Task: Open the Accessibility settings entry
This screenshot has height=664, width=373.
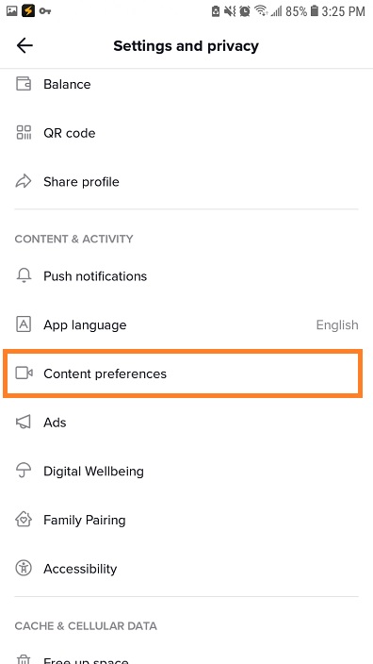Action: (x=186, y=569)
